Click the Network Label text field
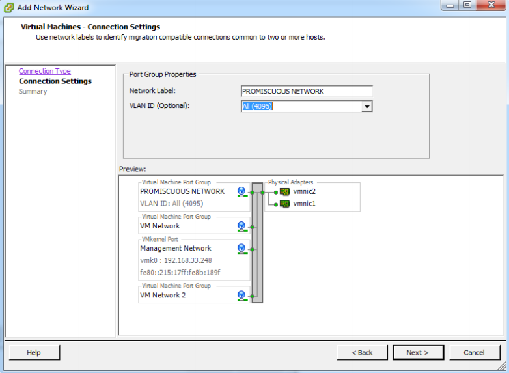 click(x=307, y=92)
